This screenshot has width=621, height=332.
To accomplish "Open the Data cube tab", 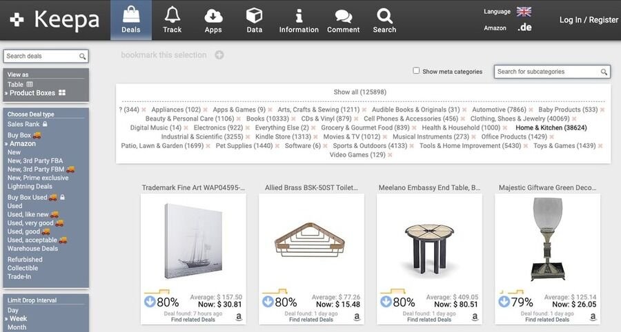I will click(254, 20).
